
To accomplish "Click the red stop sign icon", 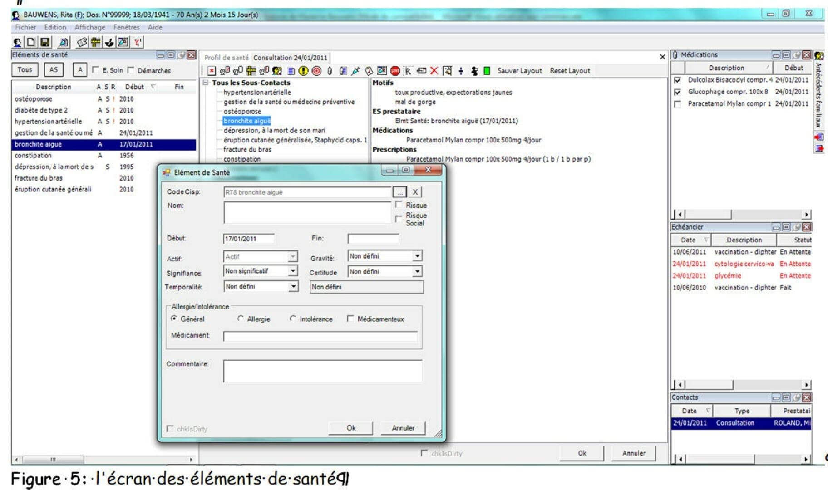I will click(x=395, y=71).
